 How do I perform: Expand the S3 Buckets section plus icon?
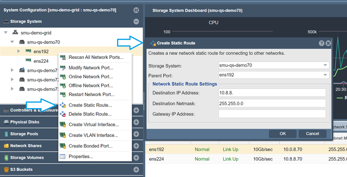(x=136, y=169)
